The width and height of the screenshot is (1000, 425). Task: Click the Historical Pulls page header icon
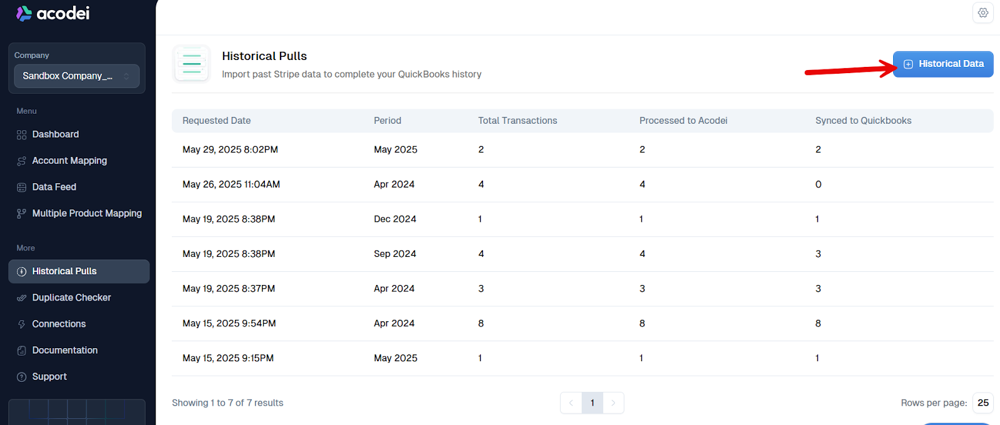tap(192, 64)
